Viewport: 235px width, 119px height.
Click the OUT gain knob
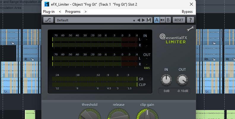182,79
